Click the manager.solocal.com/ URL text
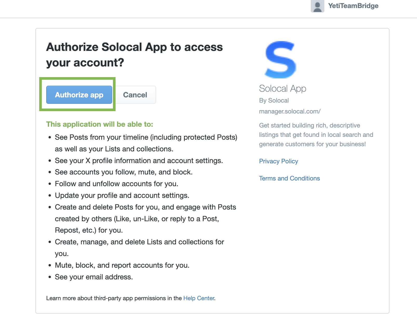The height and width of the screenshot is (323, 417). [x=290, y=111]
